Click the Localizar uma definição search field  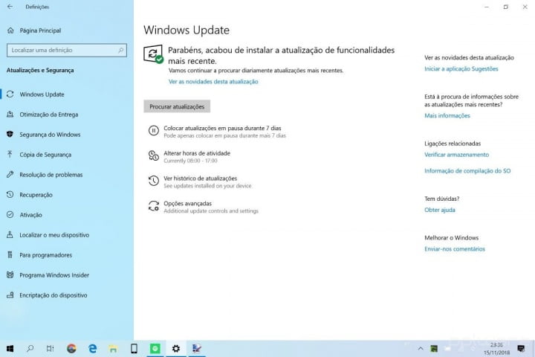pyautogui.click(x=67, y=50)
